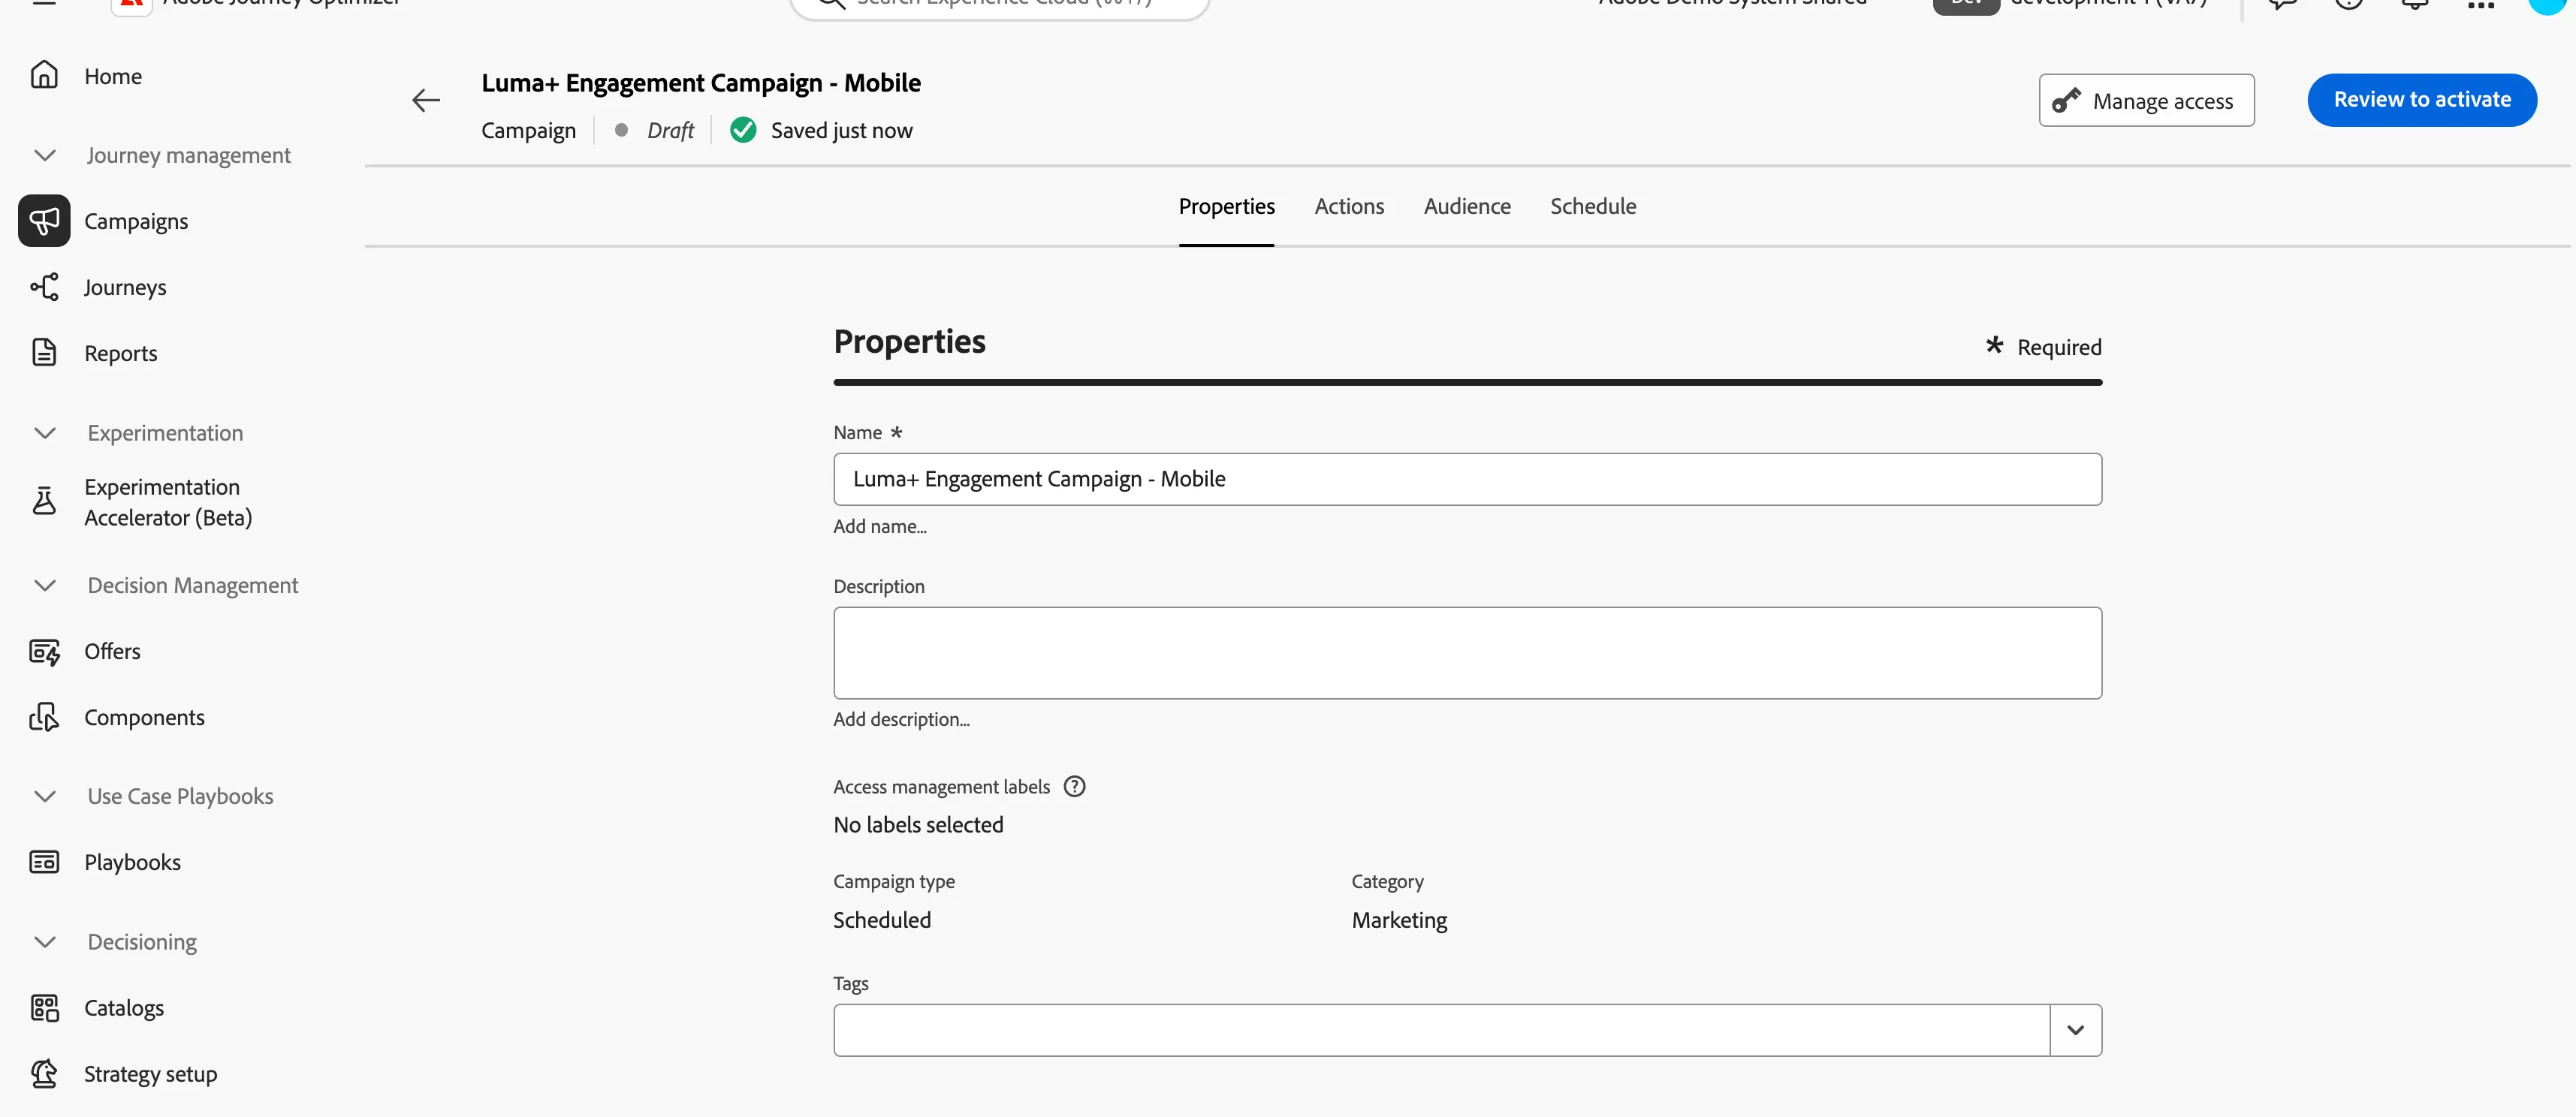
Task: Click the campaign title in header
Action: (x=701, y=83)
